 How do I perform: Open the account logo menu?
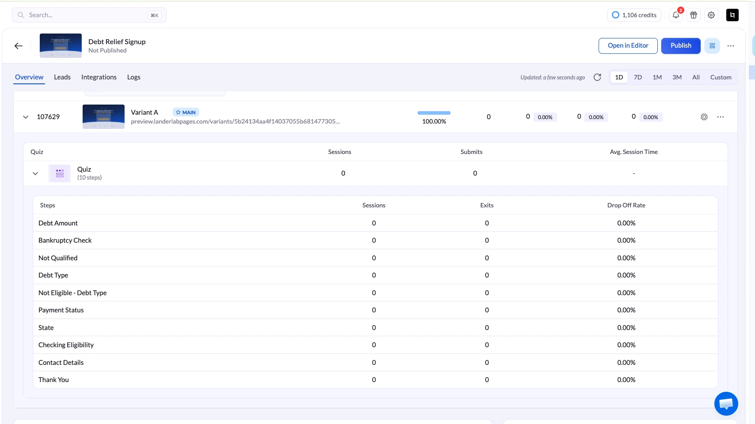[732, 15]
